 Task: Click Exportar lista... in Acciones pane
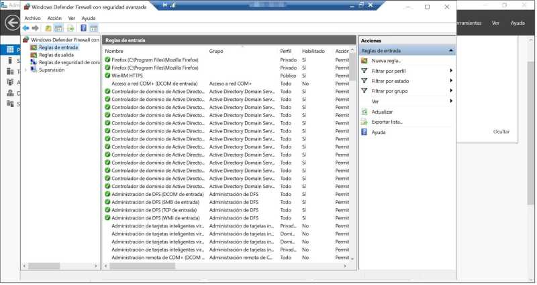(387, 122)
